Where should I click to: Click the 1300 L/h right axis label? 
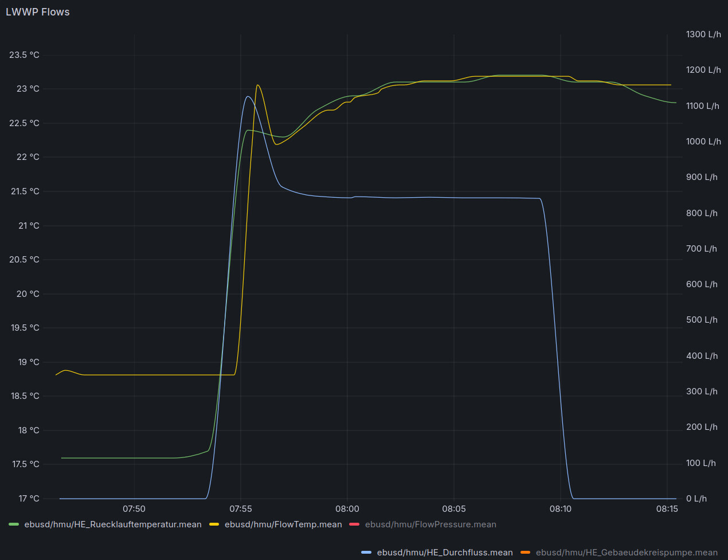[x=703, y=34]
